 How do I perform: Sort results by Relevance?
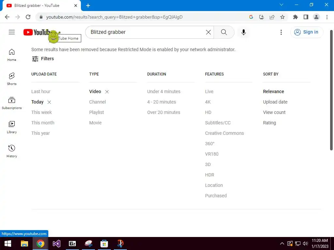(x=274, y=91)
